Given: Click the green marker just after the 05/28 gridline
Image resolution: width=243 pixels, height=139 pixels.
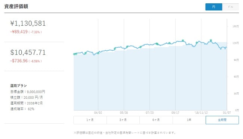Looking at the screenshot, I should click(127, 47).
